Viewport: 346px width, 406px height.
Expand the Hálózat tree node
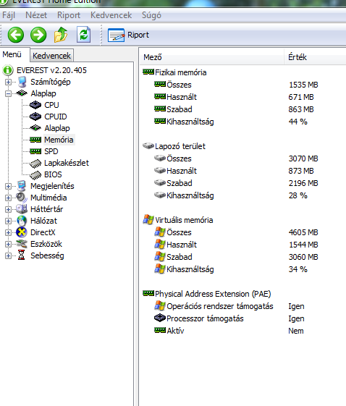8,221
